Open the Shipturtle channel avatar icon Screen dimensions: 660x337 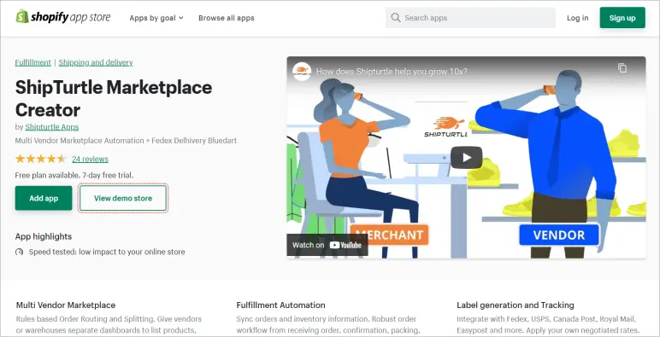click(x=302, y=72)
